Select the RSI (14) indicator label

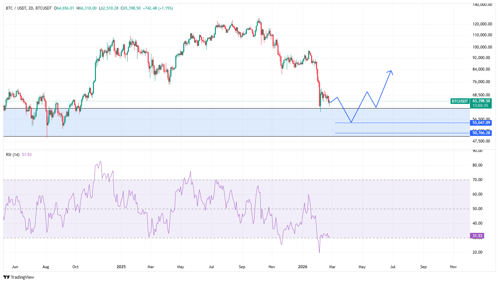tap(13, 155)
